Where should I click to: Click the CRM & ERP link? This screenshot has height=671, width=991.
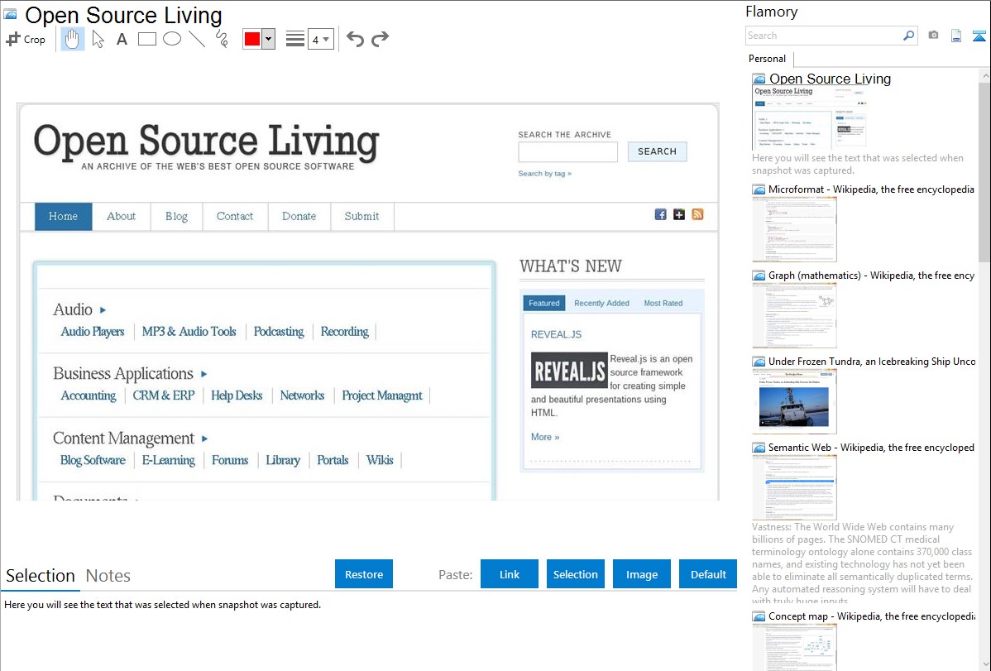pyautogui.click(x=164, y=395)
